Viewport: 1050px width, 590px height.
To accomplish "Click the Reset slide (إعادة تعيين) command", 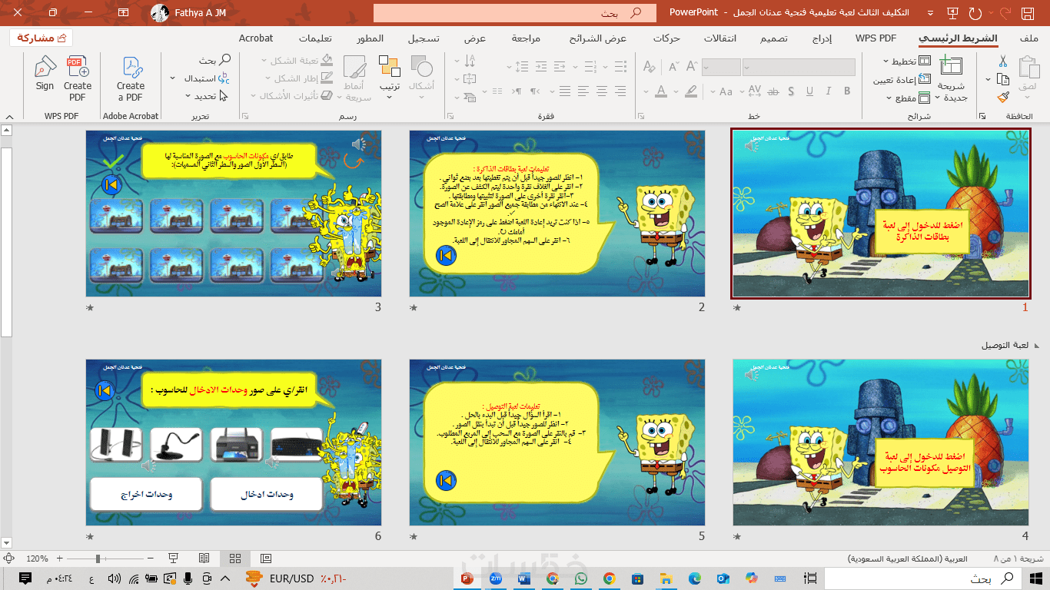I will click(902, 80).
